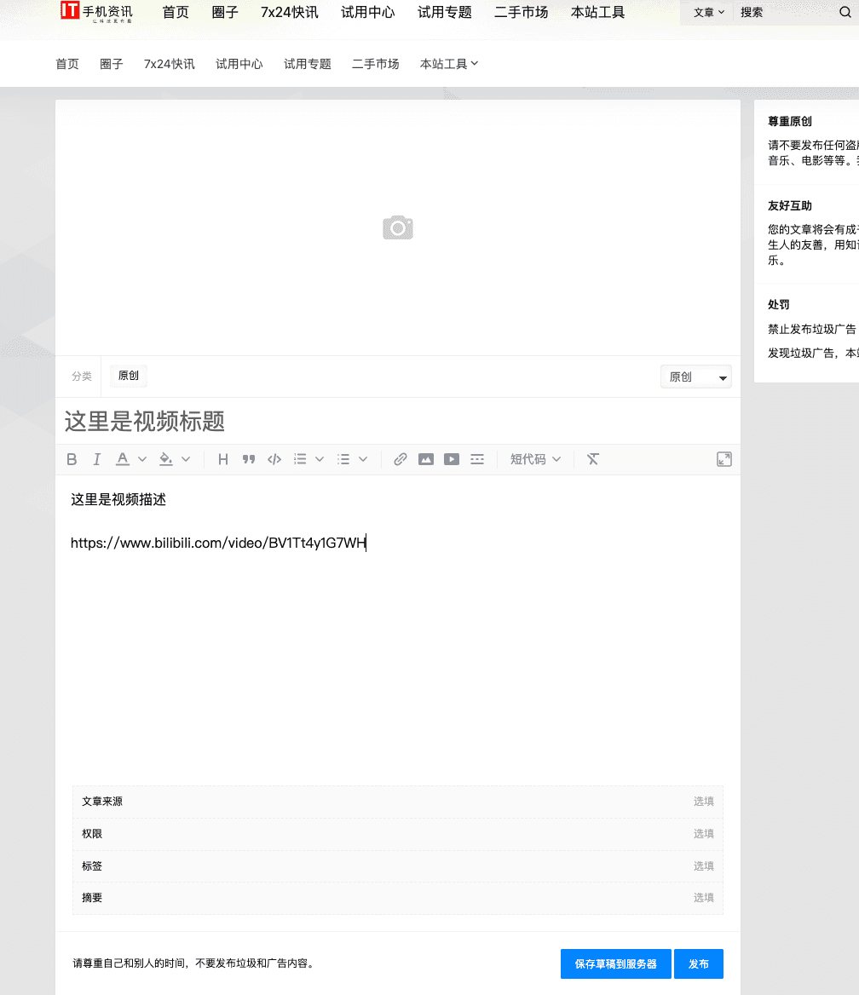This screenshot has width=859, height=995.
Task: Insert a code block with code icon
Action: 274,459
